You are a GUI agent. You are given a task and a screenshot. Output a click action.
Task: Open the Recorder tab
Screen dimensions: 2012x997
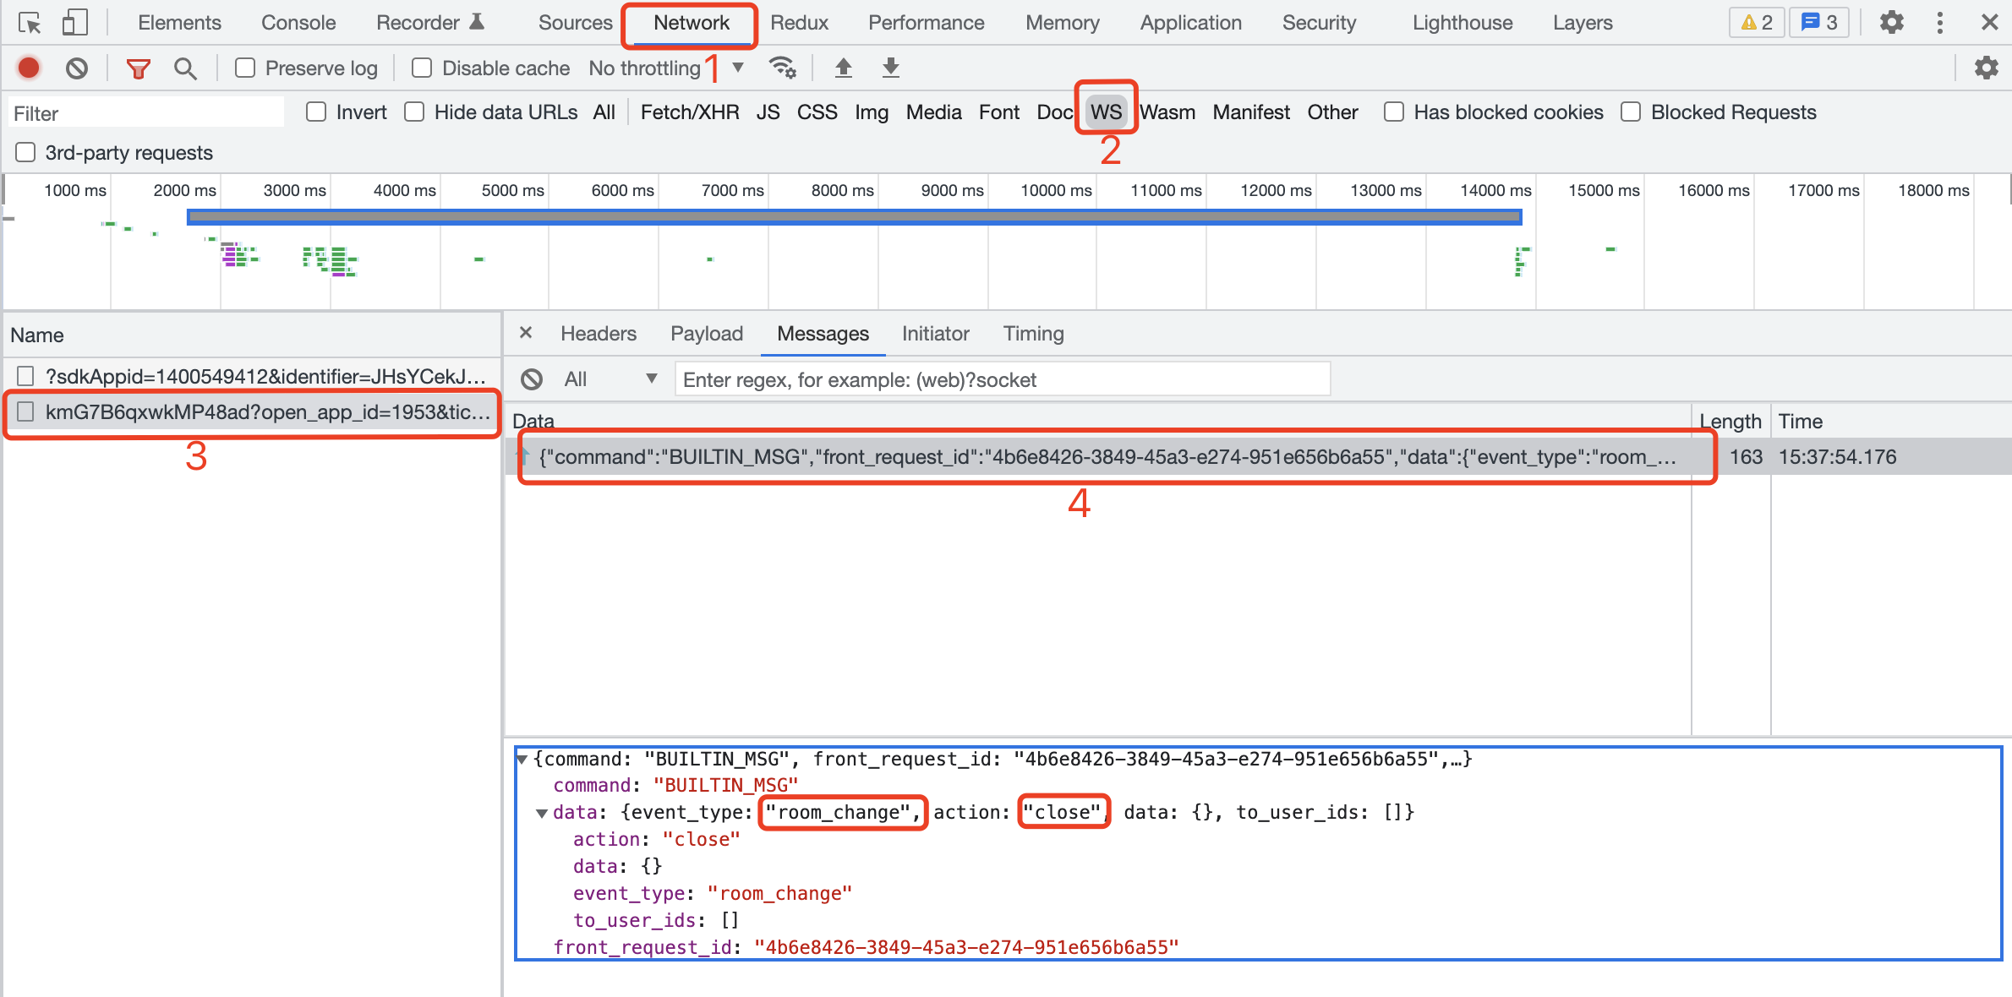pyautogui.click(x=429, y=23)
